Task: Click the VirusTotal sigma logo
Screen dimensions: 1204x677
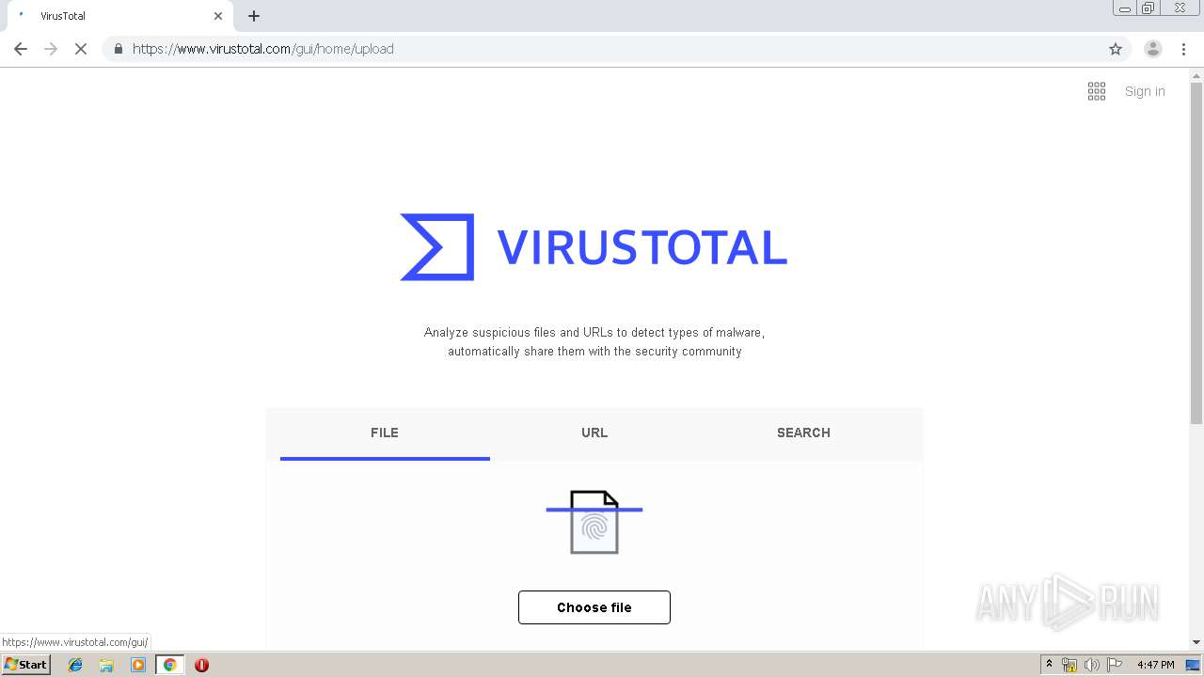Action: pyautogui.click(x=437, y=247)
